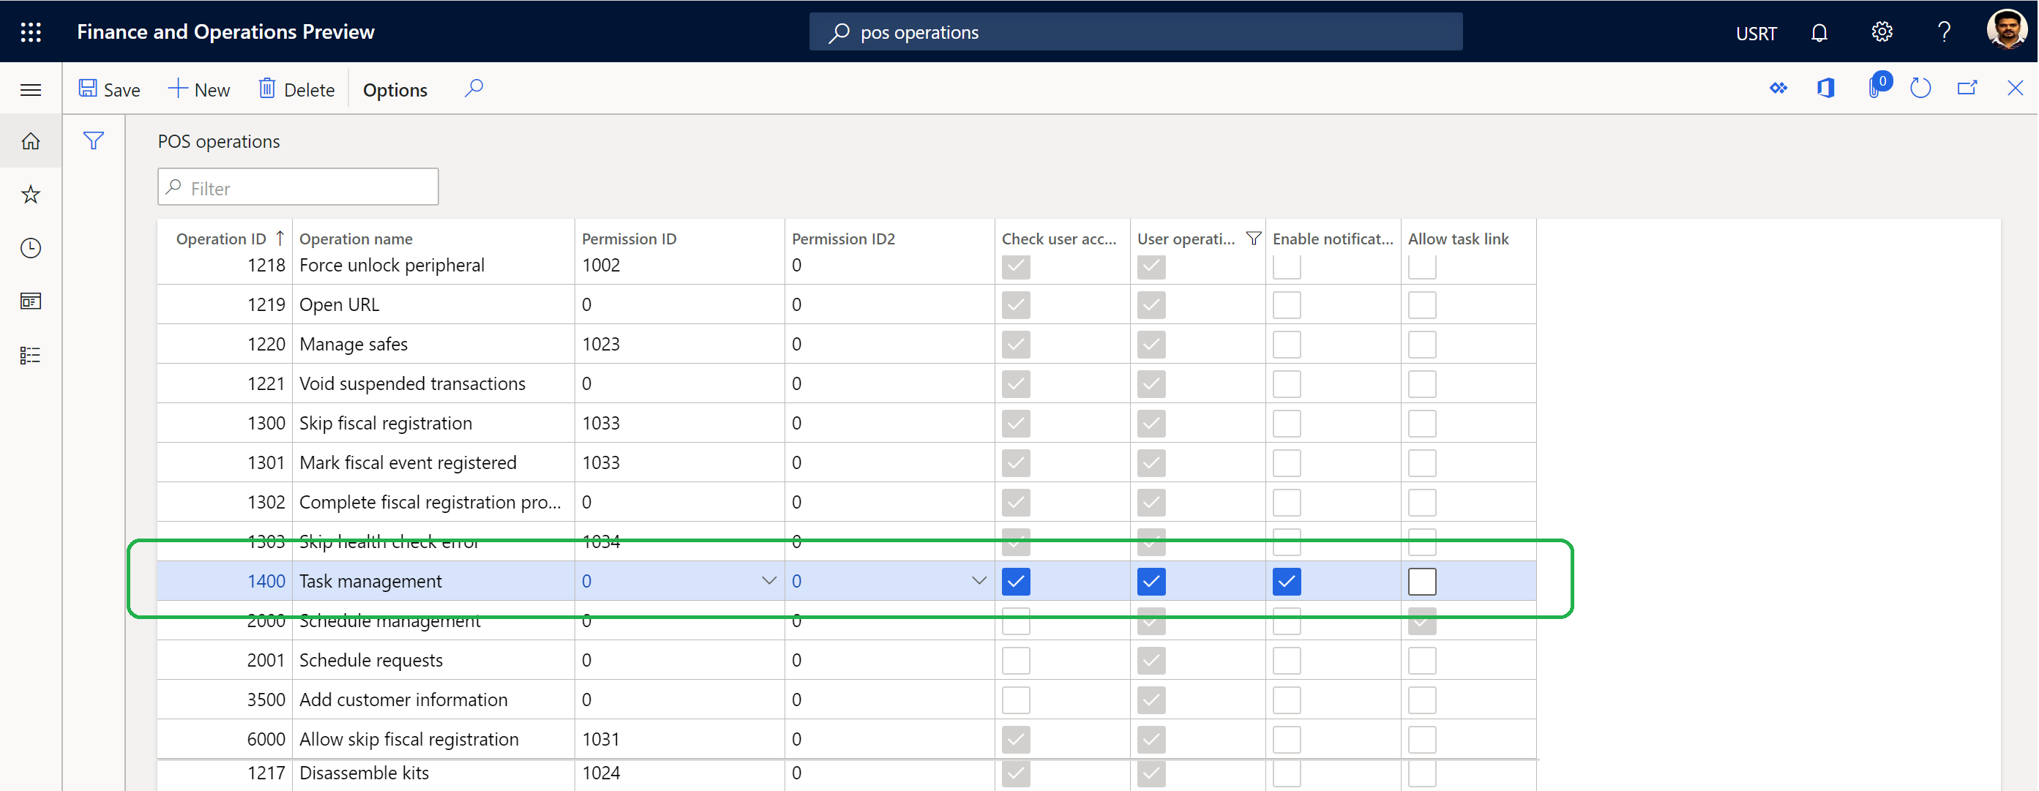Click the filter icon next to POS operations
This screenshot has height=791, width=2039.
tap(94, 139)
